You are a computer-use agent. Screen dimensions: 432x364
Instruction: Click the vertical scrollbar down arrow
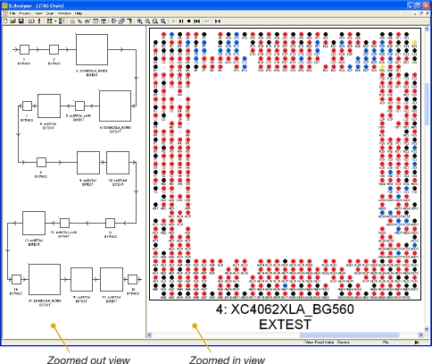click(x=427, y=329)
